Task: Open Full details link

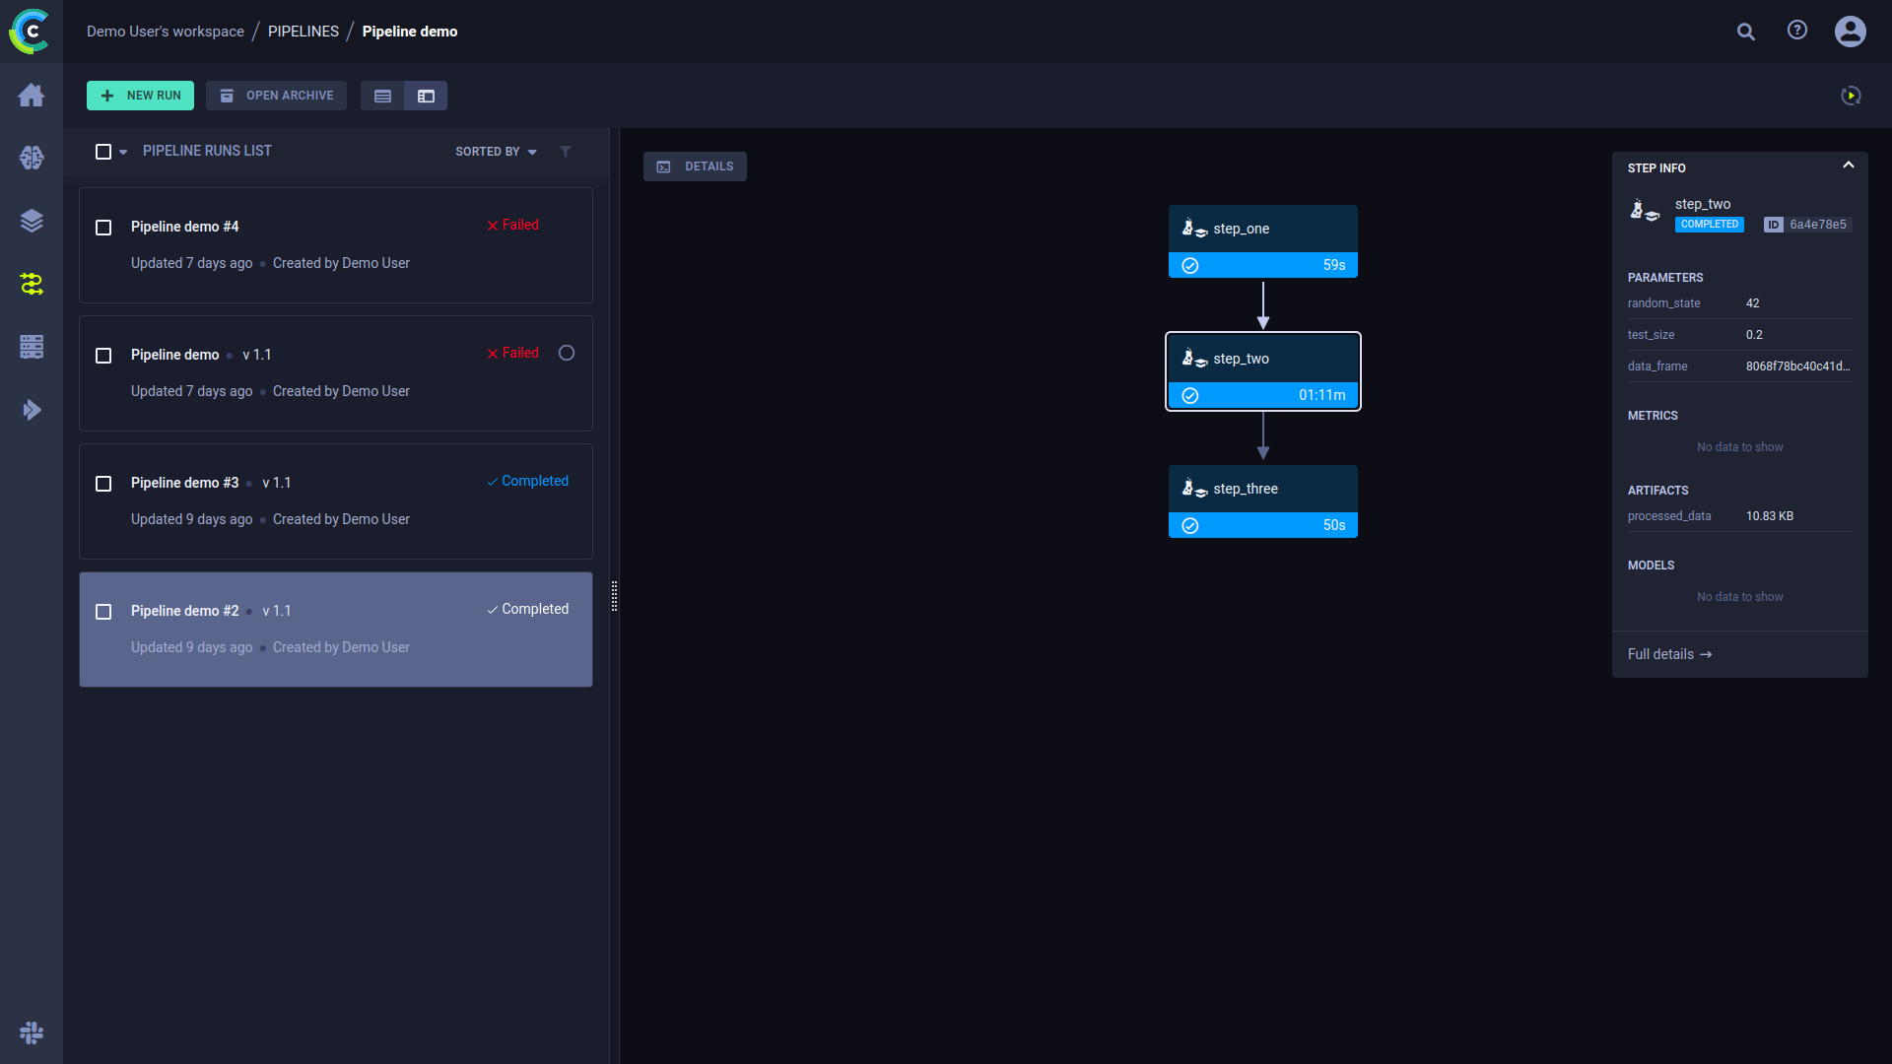Action: tap(1669, 654)
